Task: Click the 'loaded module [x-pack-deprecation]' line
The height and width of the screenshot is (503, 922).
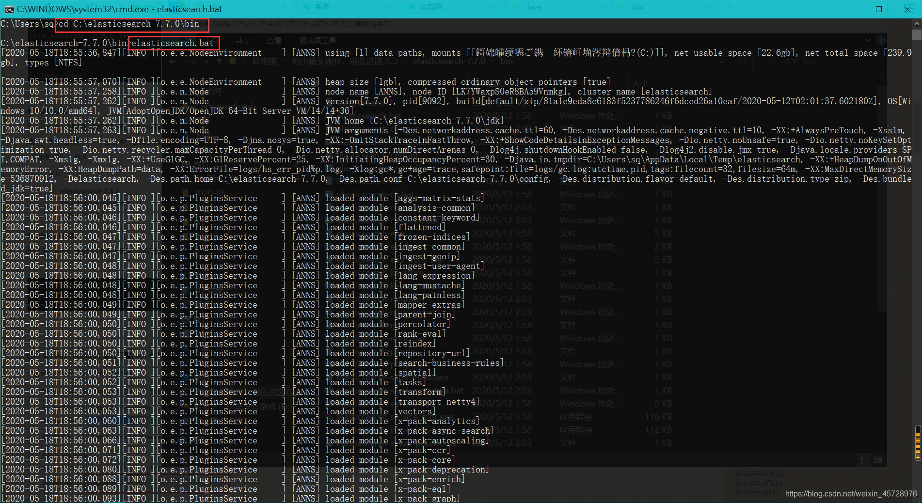Action: (x=407, y=470)
